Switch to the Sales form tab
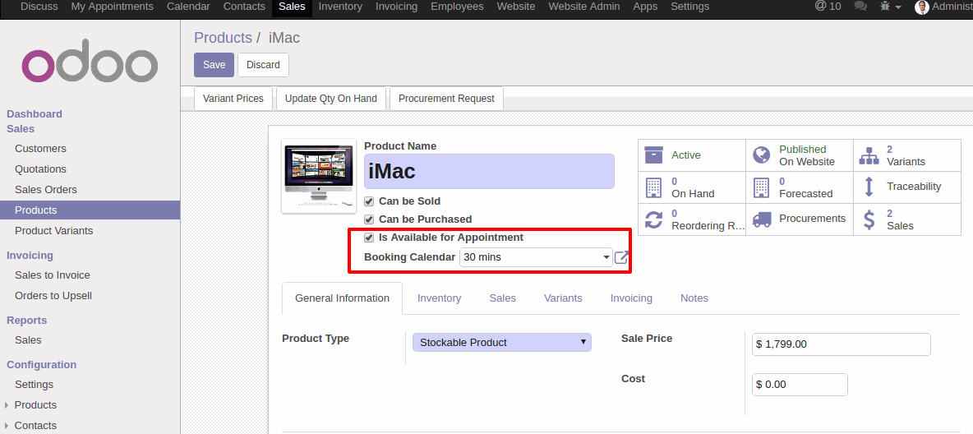Image resolution: width=973 pixels, height=434 pixels. click(503, 298)
